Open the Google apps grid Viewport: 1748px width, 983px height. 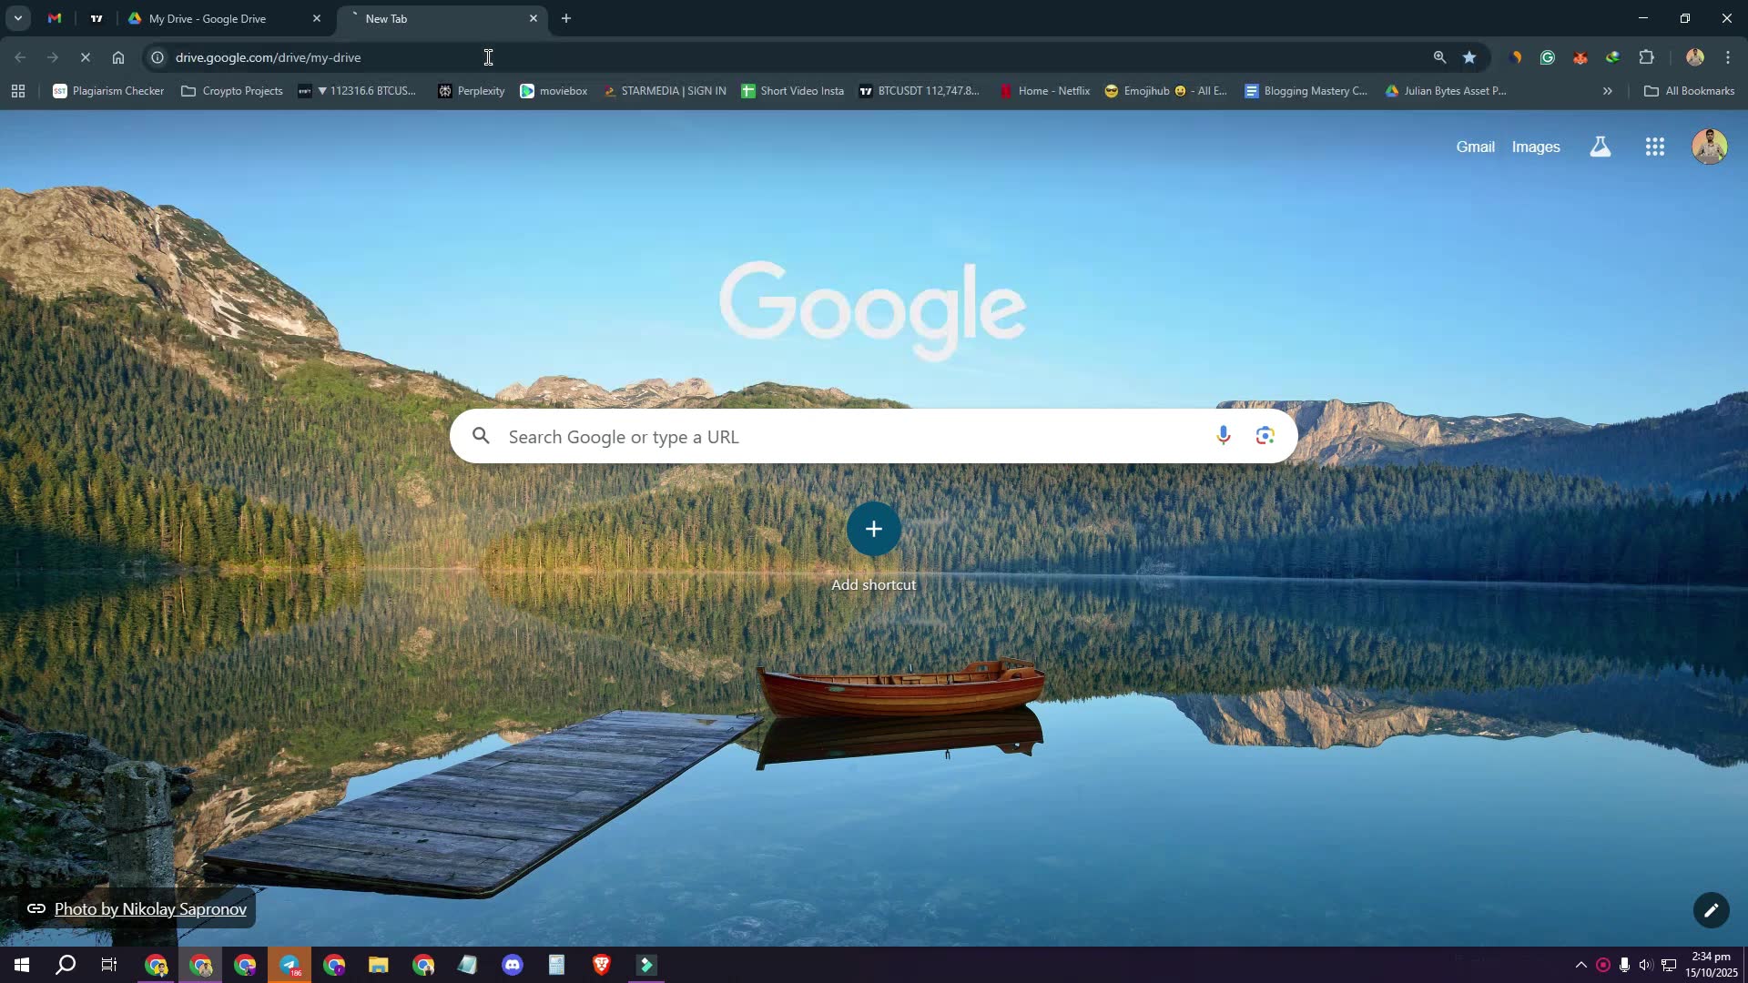[1654, 147]
